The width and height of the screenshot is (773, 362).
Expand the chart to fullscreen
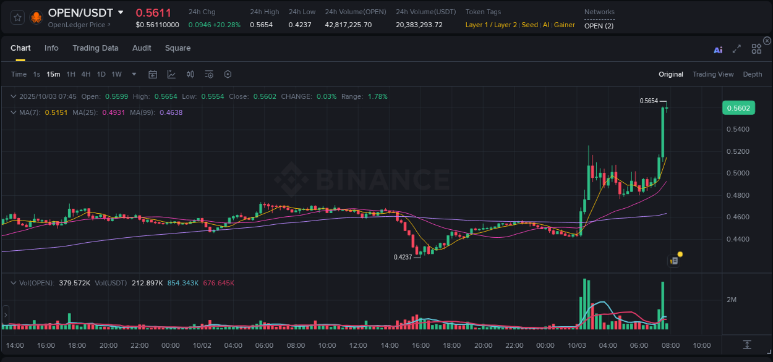click(737, 49)
